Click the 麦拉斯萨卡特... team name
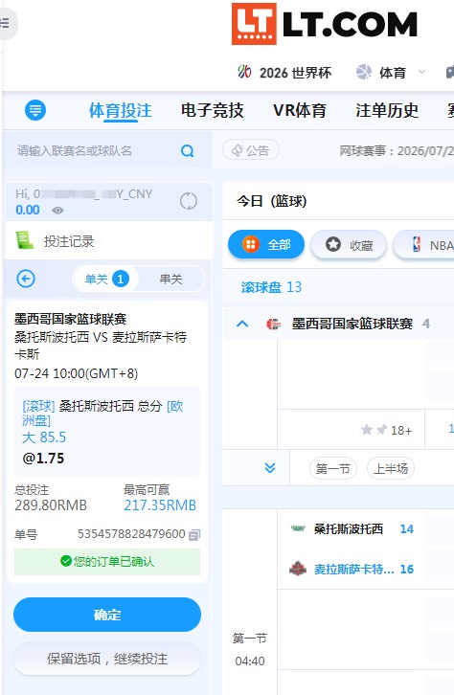The height and width of the screenshot is (695, 454). 353,570
